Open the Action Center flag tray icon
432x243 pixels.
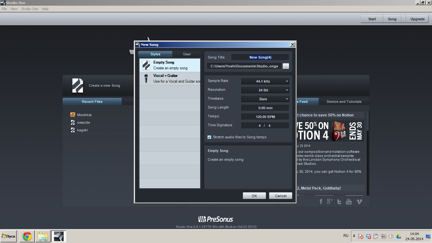[x=361, y=236]
